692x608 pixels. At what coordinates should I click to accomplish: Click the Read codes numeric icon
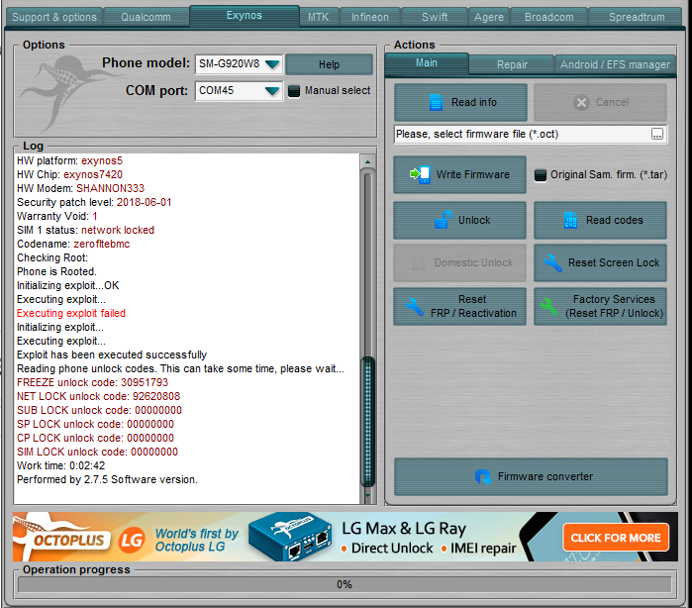pyautogui.click(x=570, y=220)
